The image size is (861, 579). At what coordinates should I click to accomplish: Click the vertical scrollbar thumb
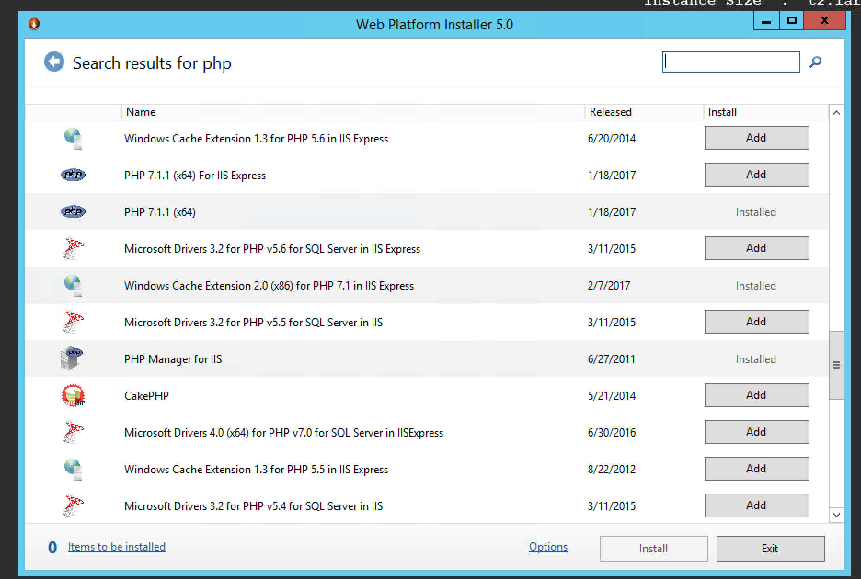point(836,365)
